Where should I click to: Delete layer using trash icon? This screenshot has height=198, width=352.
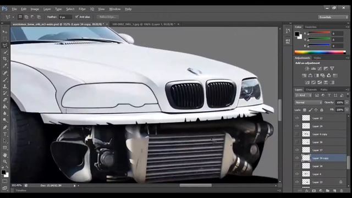[342, 191]
